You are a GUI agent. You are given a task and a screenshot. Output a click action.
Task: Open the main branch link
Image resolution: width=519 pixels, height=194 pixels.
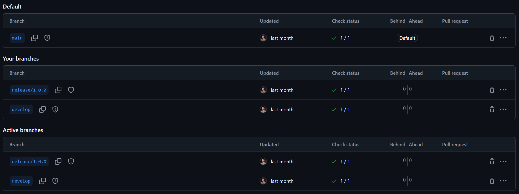[x=17, y=38]
